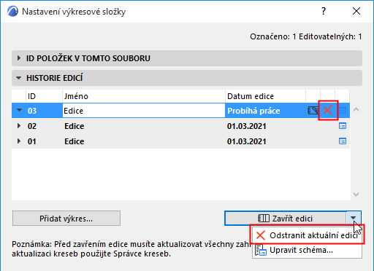Click Edice name in row 02
Image resolution: width=374 pixels, height=271 pixels.
[75, 126]
